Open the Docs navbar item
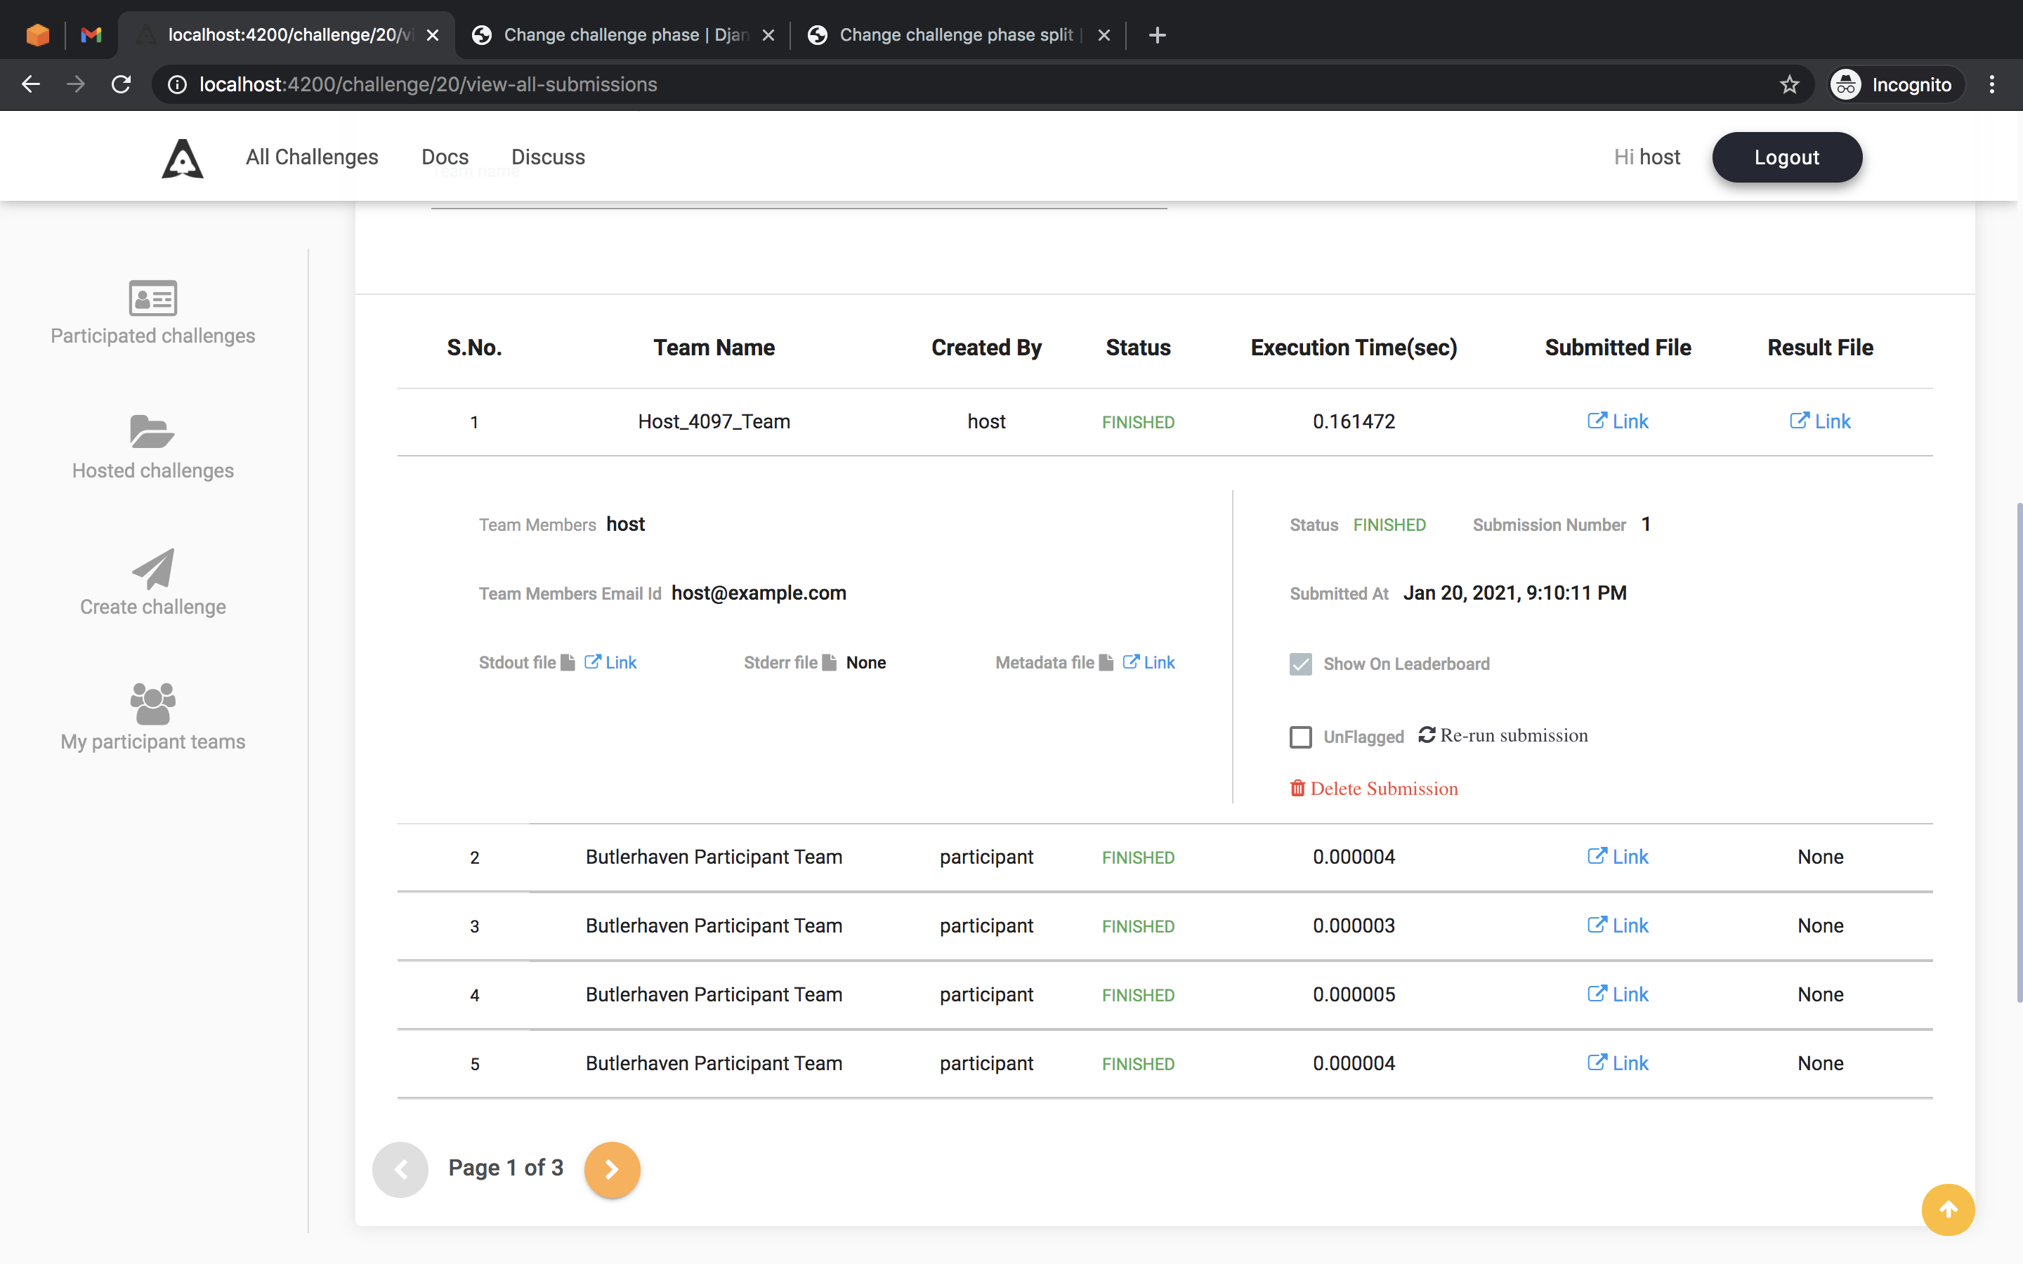Image resolution: width=2023 pixels, height=1264 pixels. [x=445, y=157]
